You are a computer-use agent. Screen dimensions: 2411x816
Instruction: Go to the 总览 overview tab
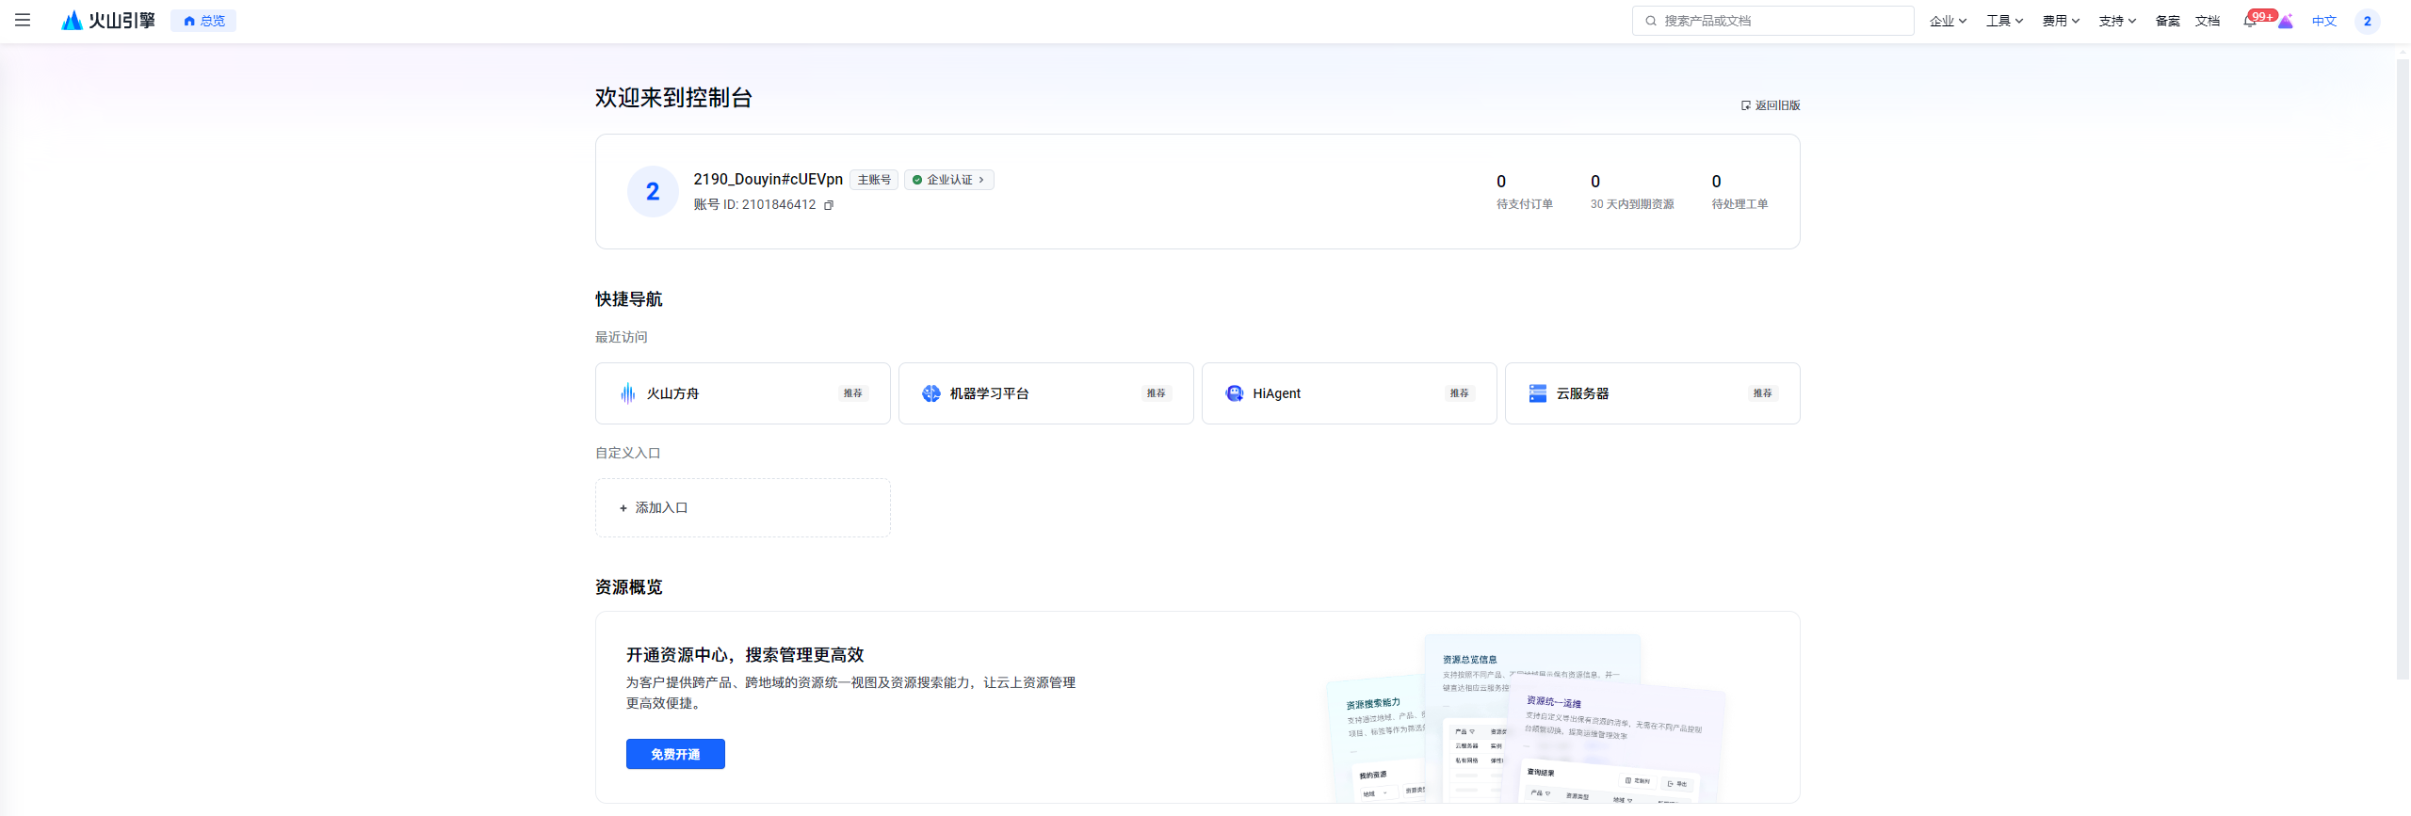coord(203,21)
